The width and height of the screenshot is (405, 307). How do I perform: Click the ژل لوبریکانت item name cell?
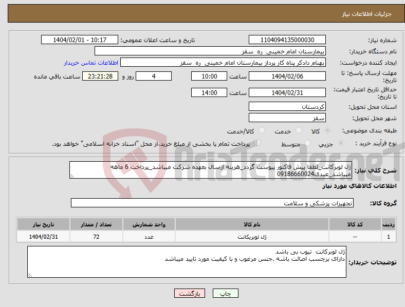tap(252, 236)
